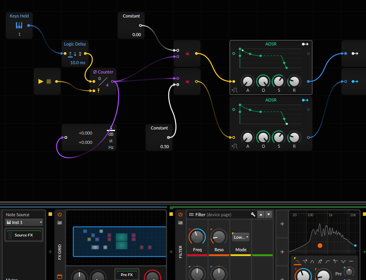Click the top ADSR Attack knob
This screenshot has width=366, height=280.
point(247,81)
